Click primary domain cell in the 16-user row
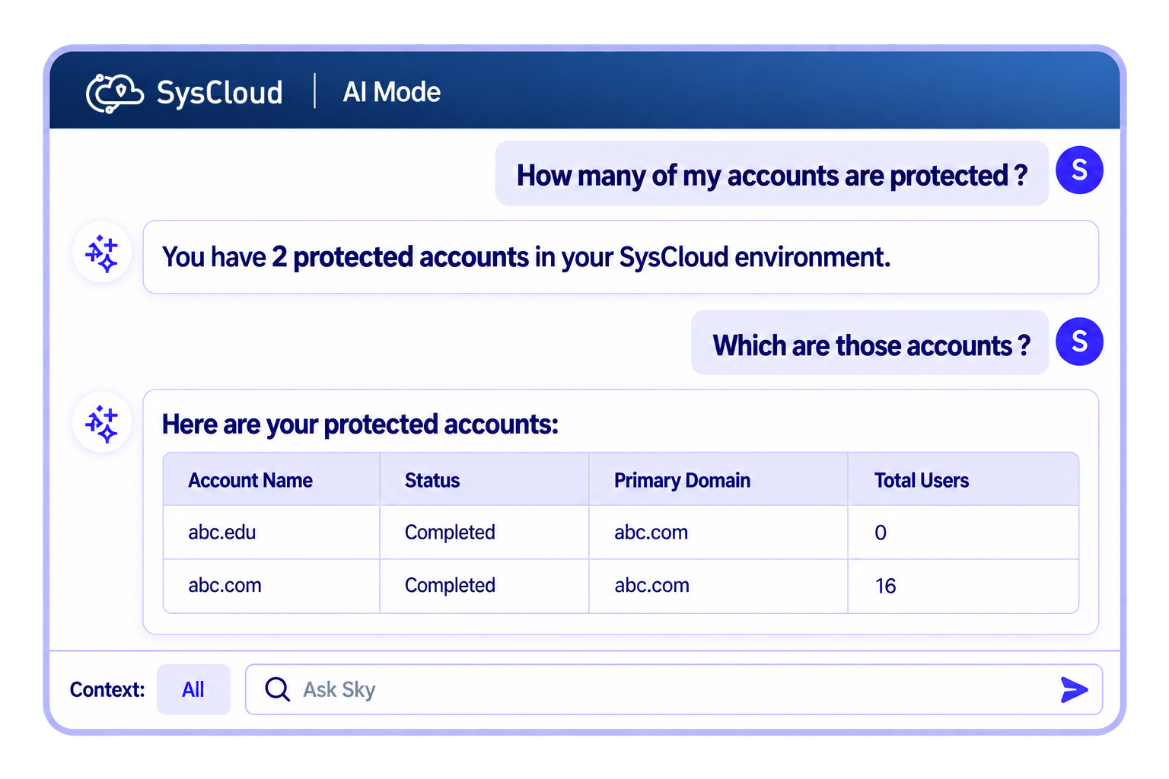Image resolution: width=1169 pixels, height=779 pixels. coord(718,586)
